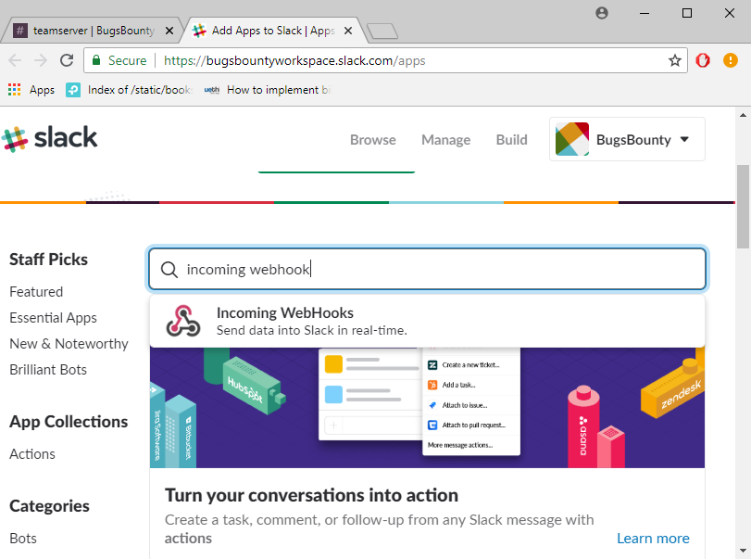Click the search magnifier icon
The height and width of the screenshot is (559, 751).
tap(169, 270)
